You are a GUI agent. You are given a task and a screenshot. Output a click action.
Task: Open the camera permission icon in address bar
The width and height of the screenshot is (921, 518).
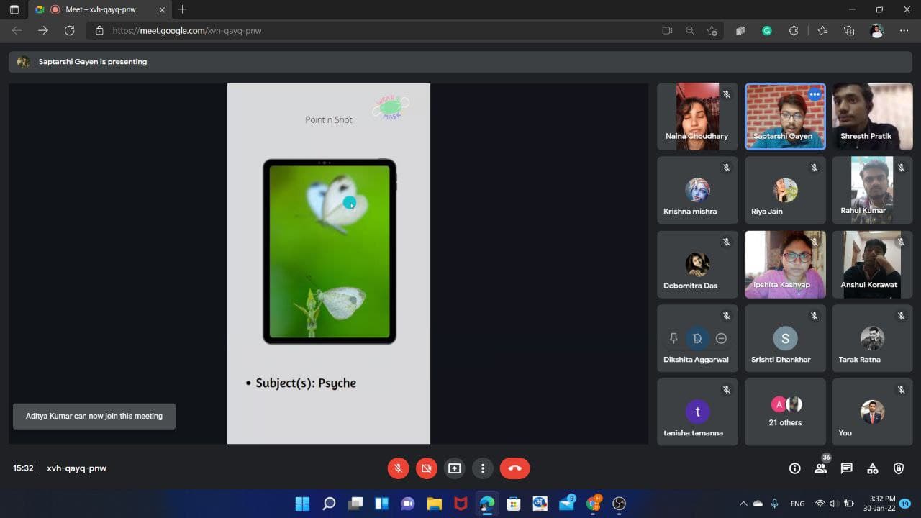tap(667, 31)
